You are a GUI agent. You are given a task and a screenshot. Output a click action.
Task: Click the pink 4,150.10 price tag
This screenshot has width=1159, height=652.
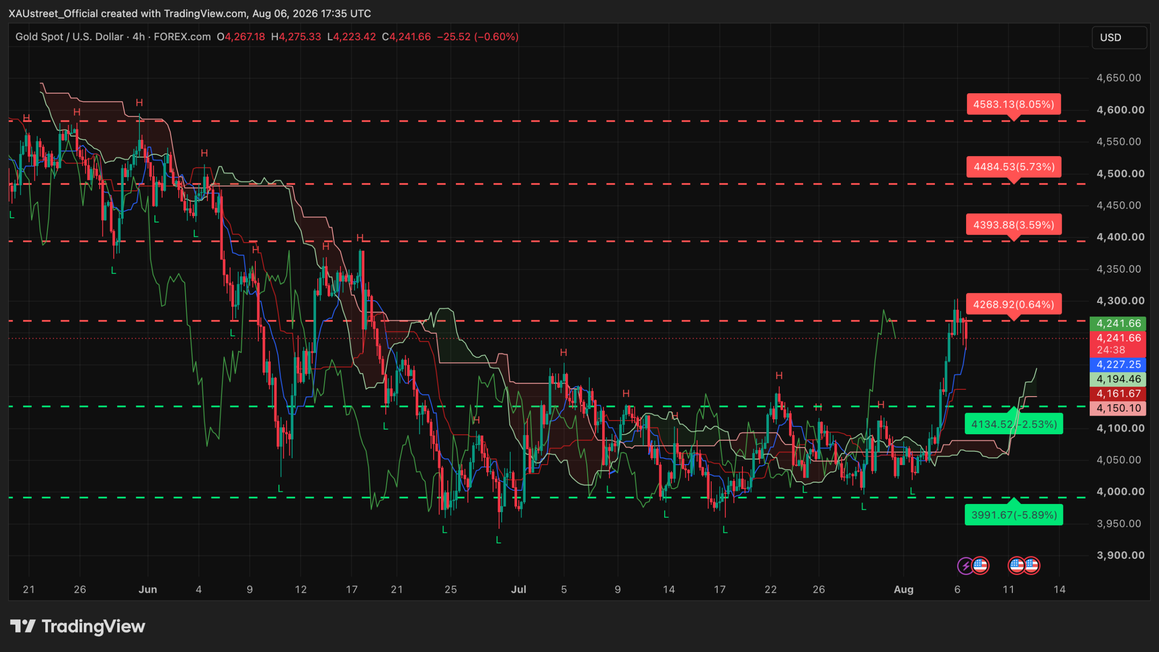coord(1118,408)
